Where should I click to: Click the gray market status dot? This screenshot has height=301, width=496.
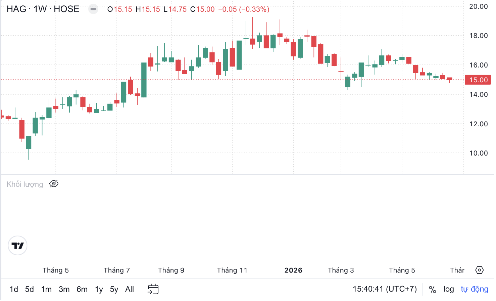coord(93,9)
